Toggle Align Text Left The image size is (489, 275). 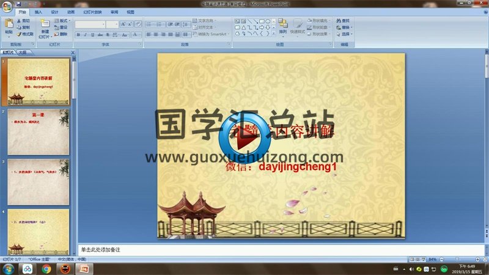(x=149, y=34)
